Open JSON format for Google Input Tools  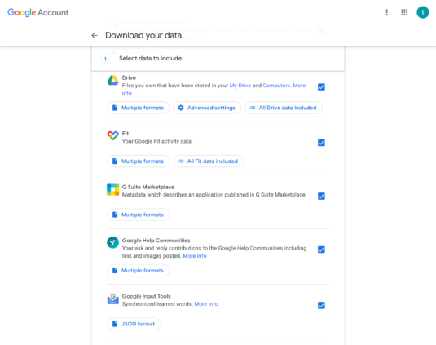click(134, 324)
